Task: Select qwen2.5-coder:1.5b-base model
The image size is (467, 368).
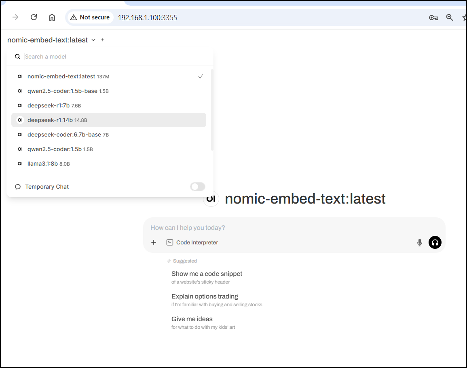Action: (109, 91)
